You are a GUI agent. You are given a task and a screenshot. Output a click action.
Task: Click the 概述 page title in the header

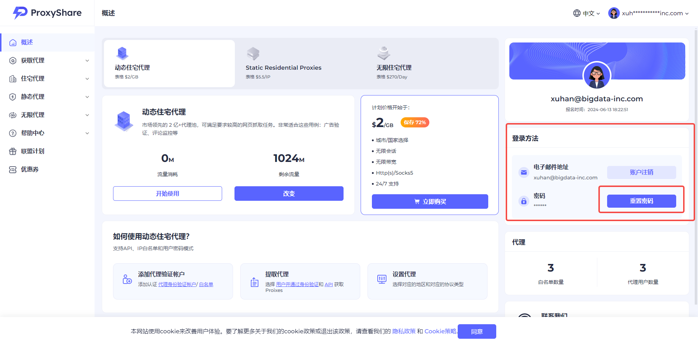tap(108, 13)
